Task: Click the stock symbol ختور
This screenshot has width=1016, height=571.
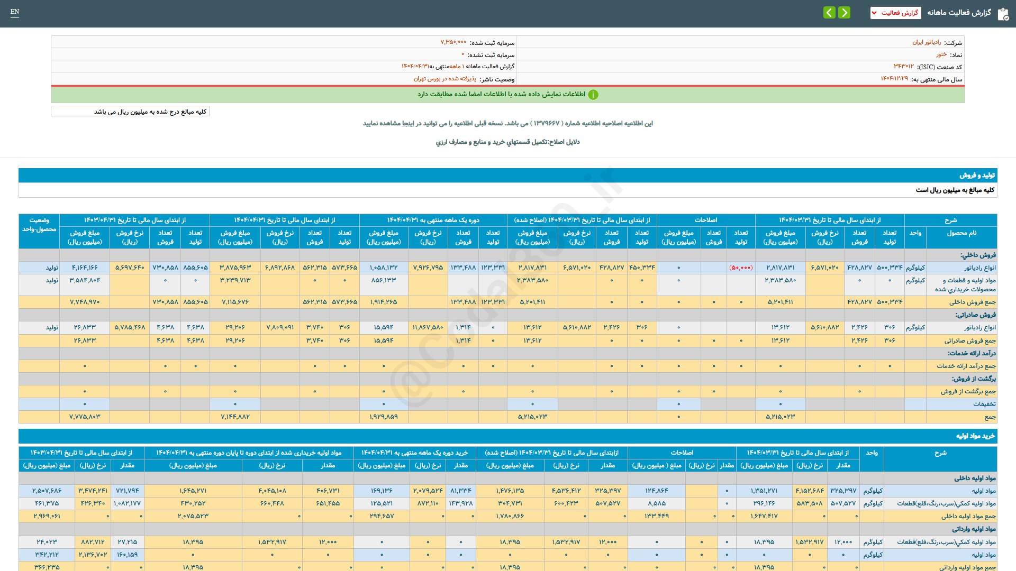Action: tap(941, 54)
